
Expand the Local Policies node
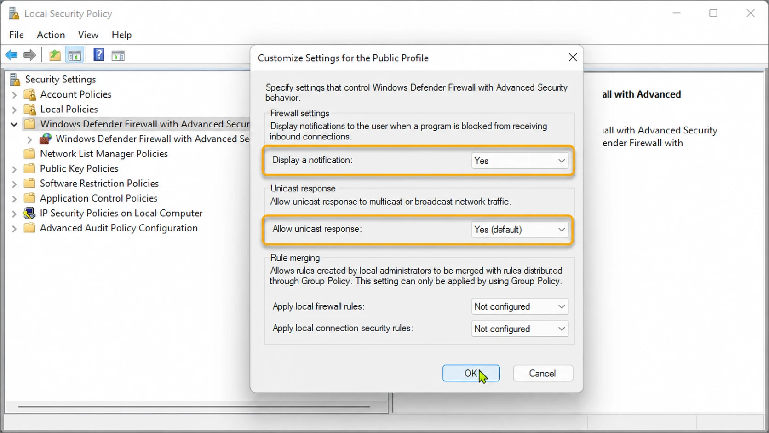(x=14, y=110)
